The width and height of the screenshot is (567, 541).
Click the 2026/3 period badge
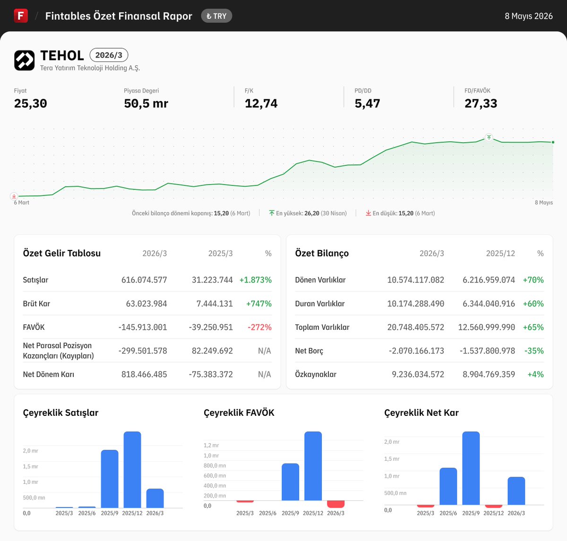point(109,55)
